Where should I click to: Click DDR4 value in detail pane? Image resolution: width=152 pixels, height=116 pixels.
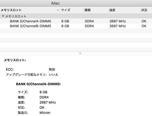click(x=44, y=97)
